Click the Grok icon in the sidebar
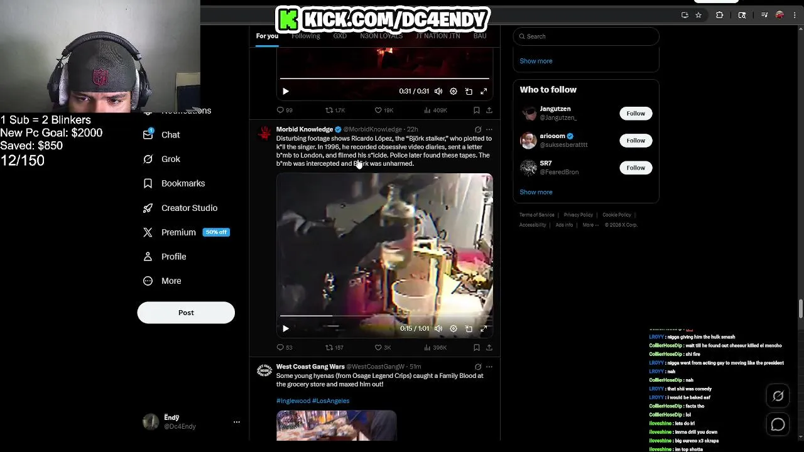The image size is (804, 452). 148,159
